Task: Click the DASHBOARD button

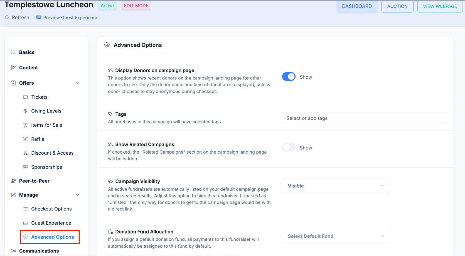Action: (x=357, y=6)
